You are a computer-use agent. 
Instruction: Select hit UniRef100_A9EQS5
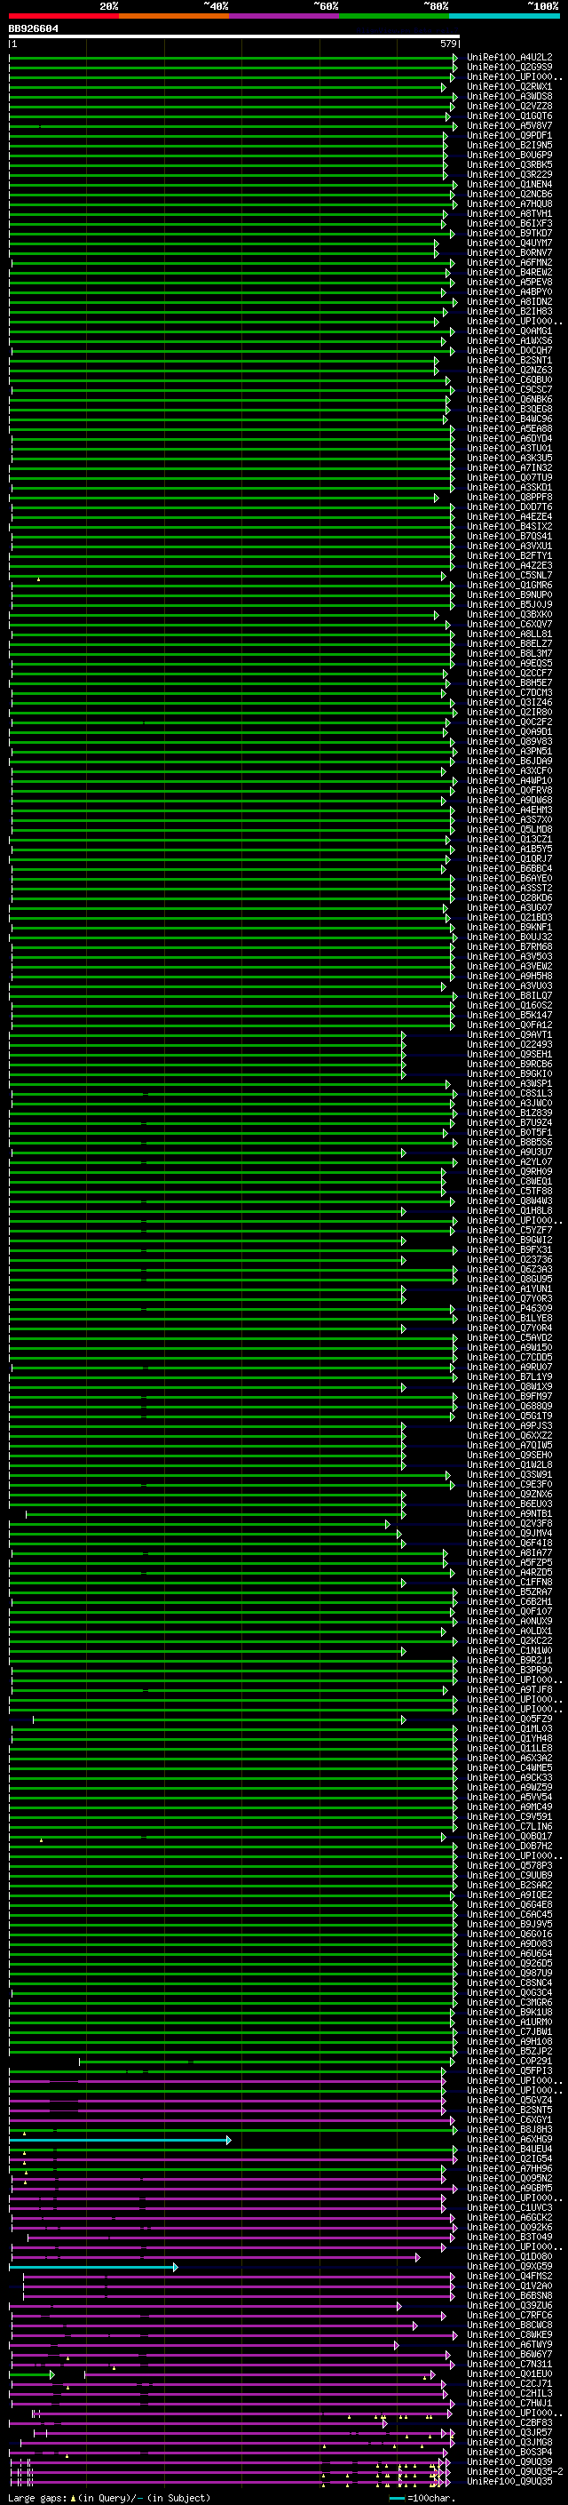509,663
